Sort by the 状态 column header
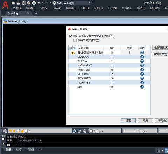168x154 pixels. point(72,48)
